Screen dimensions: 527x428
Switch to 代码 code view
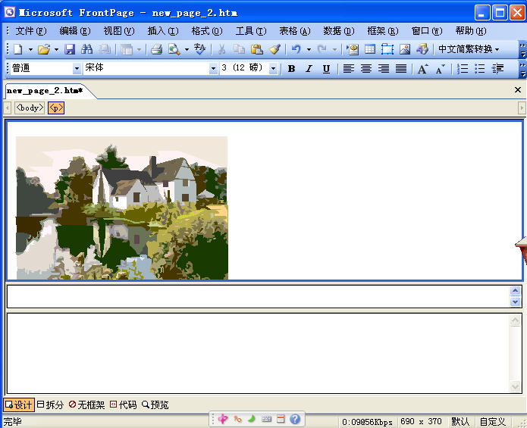(124, 405)
